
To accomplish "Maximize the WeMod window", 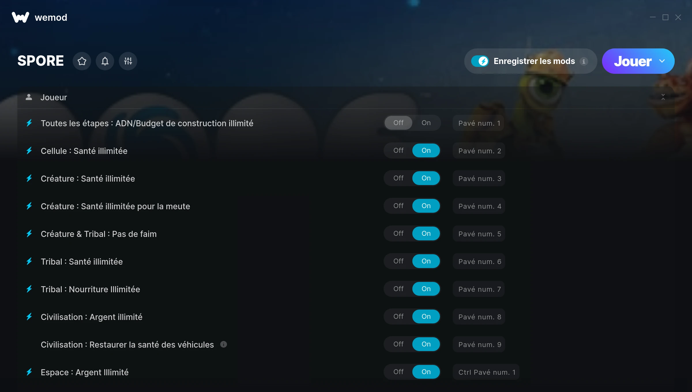I will (665, 17).
